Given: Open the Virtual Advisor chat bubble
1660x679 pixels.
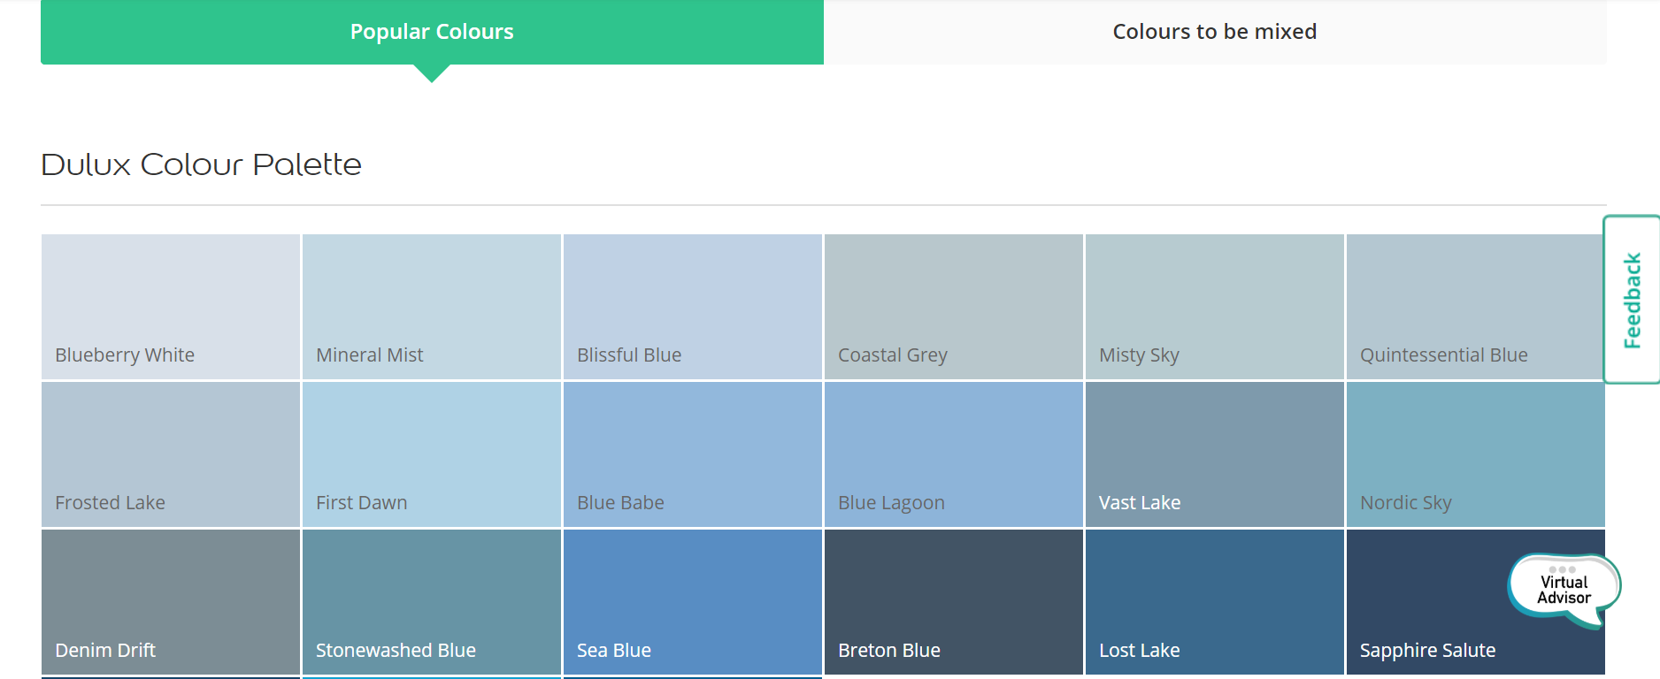Looking at the screenshot, I should pos(1564,589).
